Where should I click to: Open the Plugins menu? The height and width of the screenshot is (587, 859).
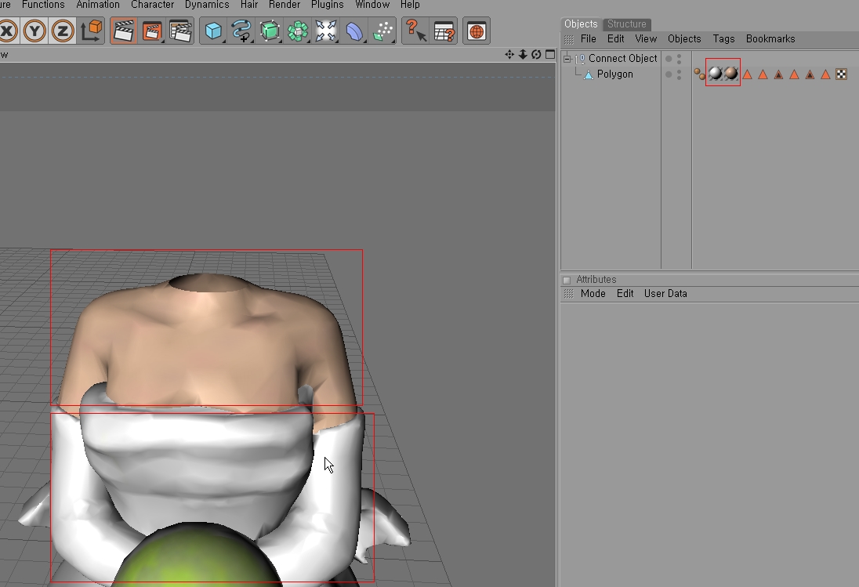tap(327, 5)
